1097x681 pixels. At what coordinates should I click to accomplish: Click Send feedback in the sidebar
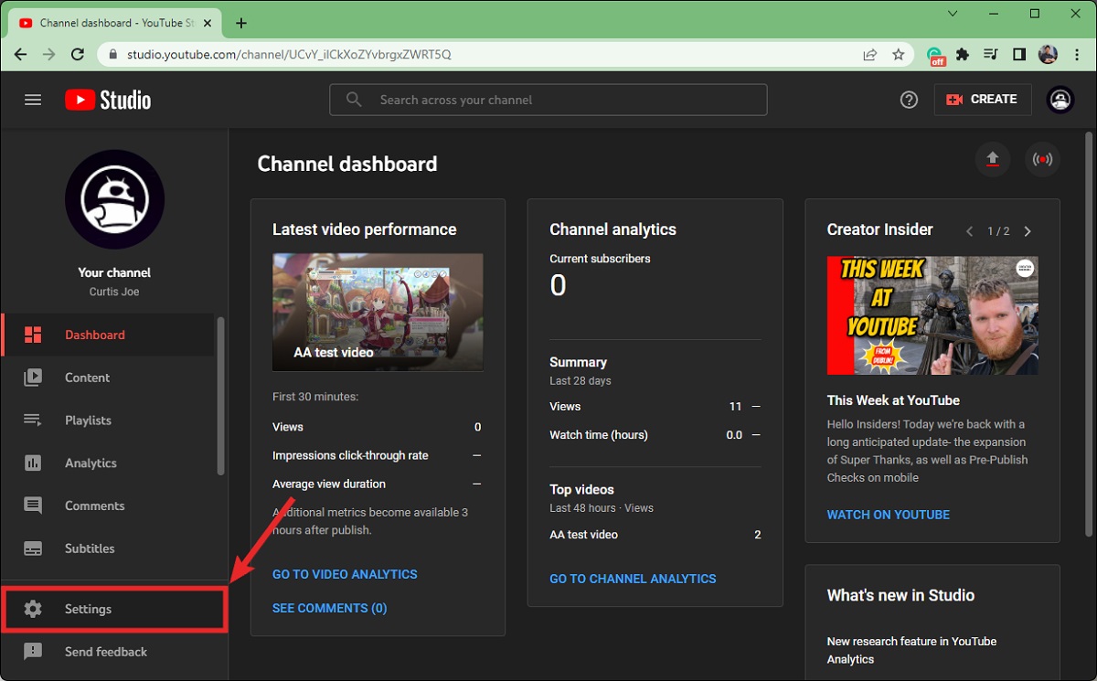tap(113, 652)
